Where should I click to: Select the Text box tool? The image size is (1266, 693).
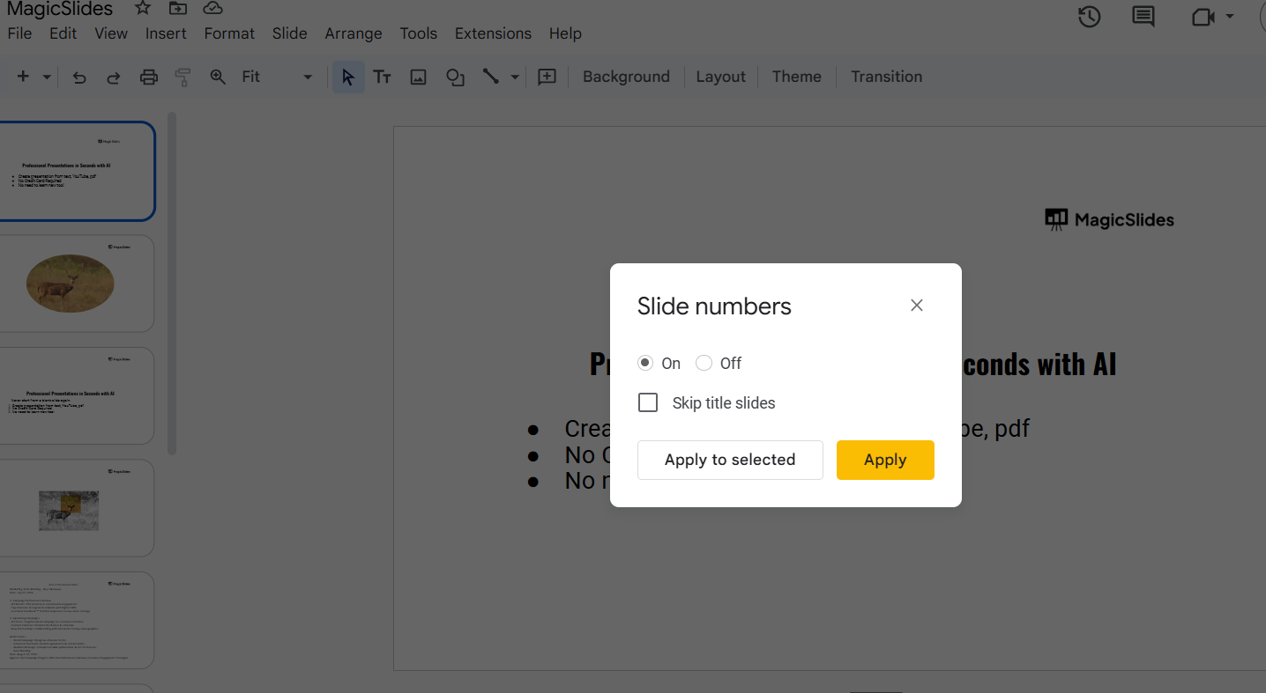tap(382, 77)
